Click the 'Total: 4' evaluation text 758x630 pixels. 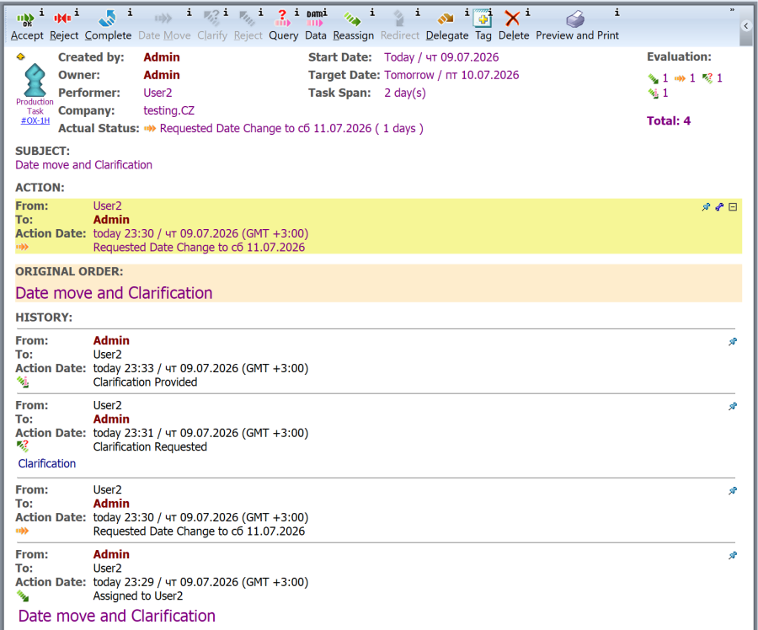click(669, 121)
